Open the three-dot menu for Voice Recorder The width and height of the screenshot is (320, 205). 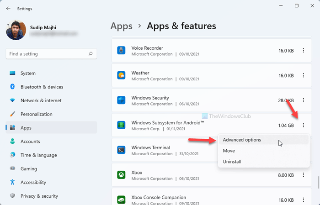(x=304, y=50)
